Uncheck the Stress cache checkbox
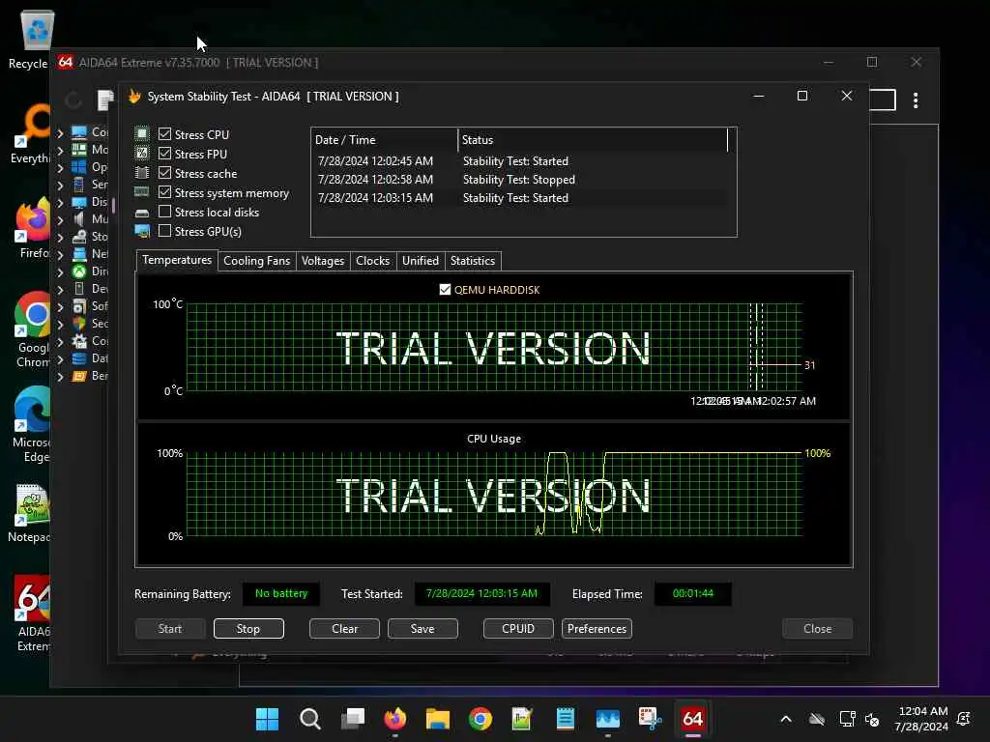Screen dimensions: 990x742 click(164, 173)
